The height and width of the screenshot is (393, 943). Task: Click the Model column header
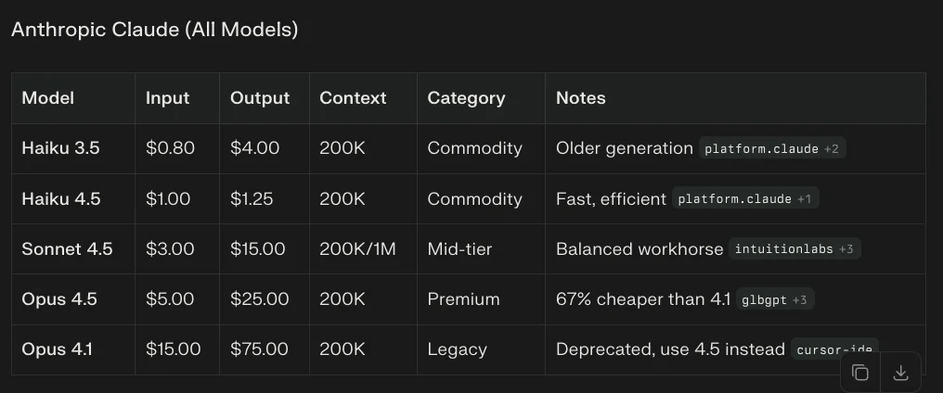pos(48,98)
